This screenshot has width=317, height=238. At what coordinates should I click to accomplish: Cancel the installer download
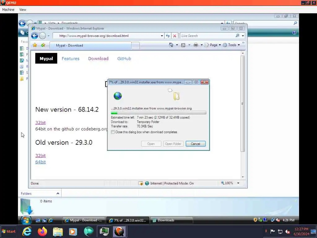[196, 144]
